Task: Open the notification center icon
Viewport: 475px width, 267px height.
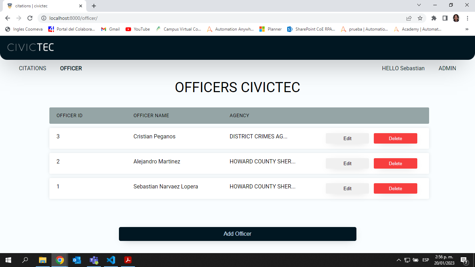Action: [x=464, y=260]
